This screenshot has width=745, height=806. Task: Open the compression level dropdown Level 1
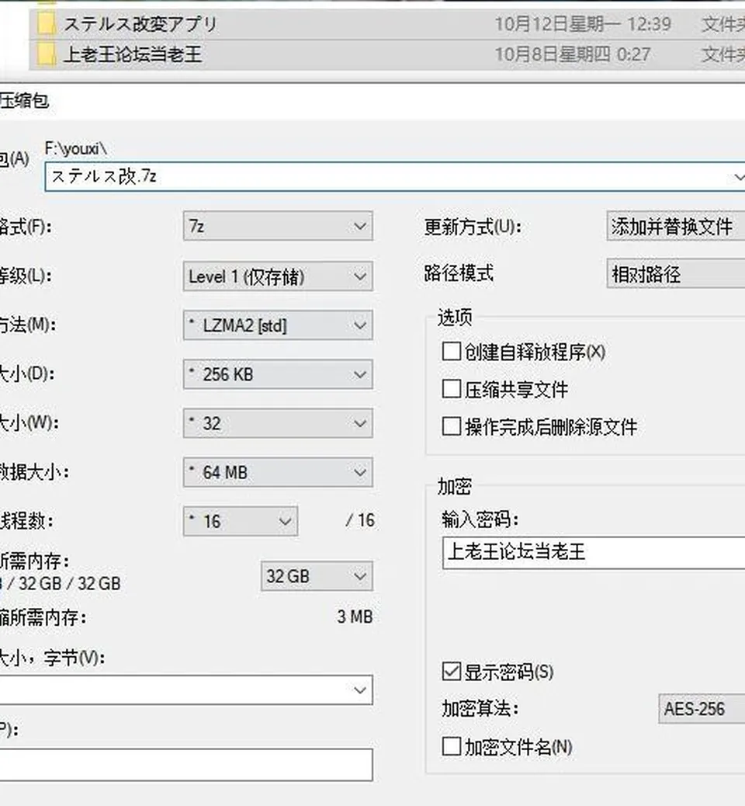coord(278,276)
